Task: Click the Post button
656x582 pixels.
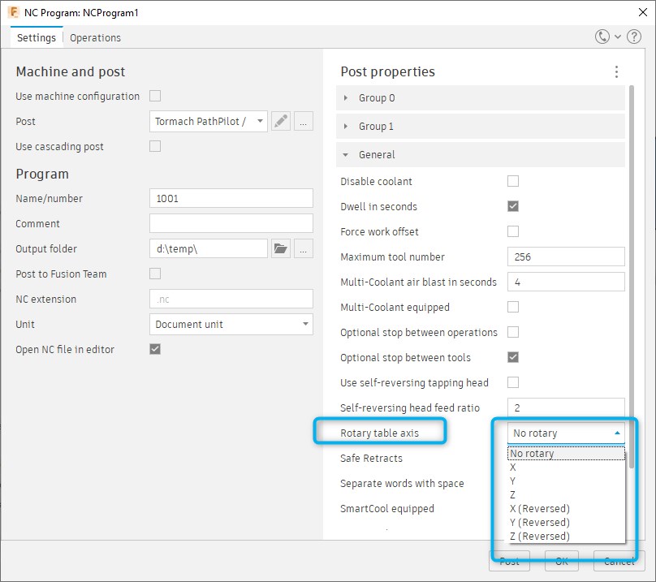Action: coord(509,560)
